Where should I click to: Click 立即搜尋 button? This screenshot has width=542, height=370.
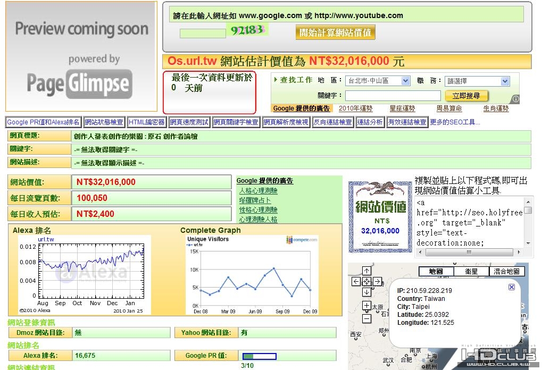(465, 96)
